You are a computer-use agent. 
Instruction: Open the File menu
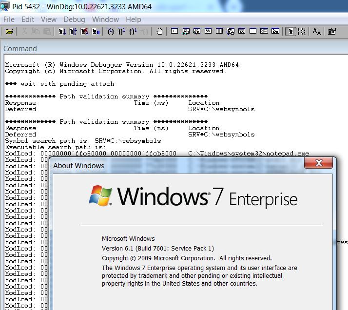pos(9,19)
